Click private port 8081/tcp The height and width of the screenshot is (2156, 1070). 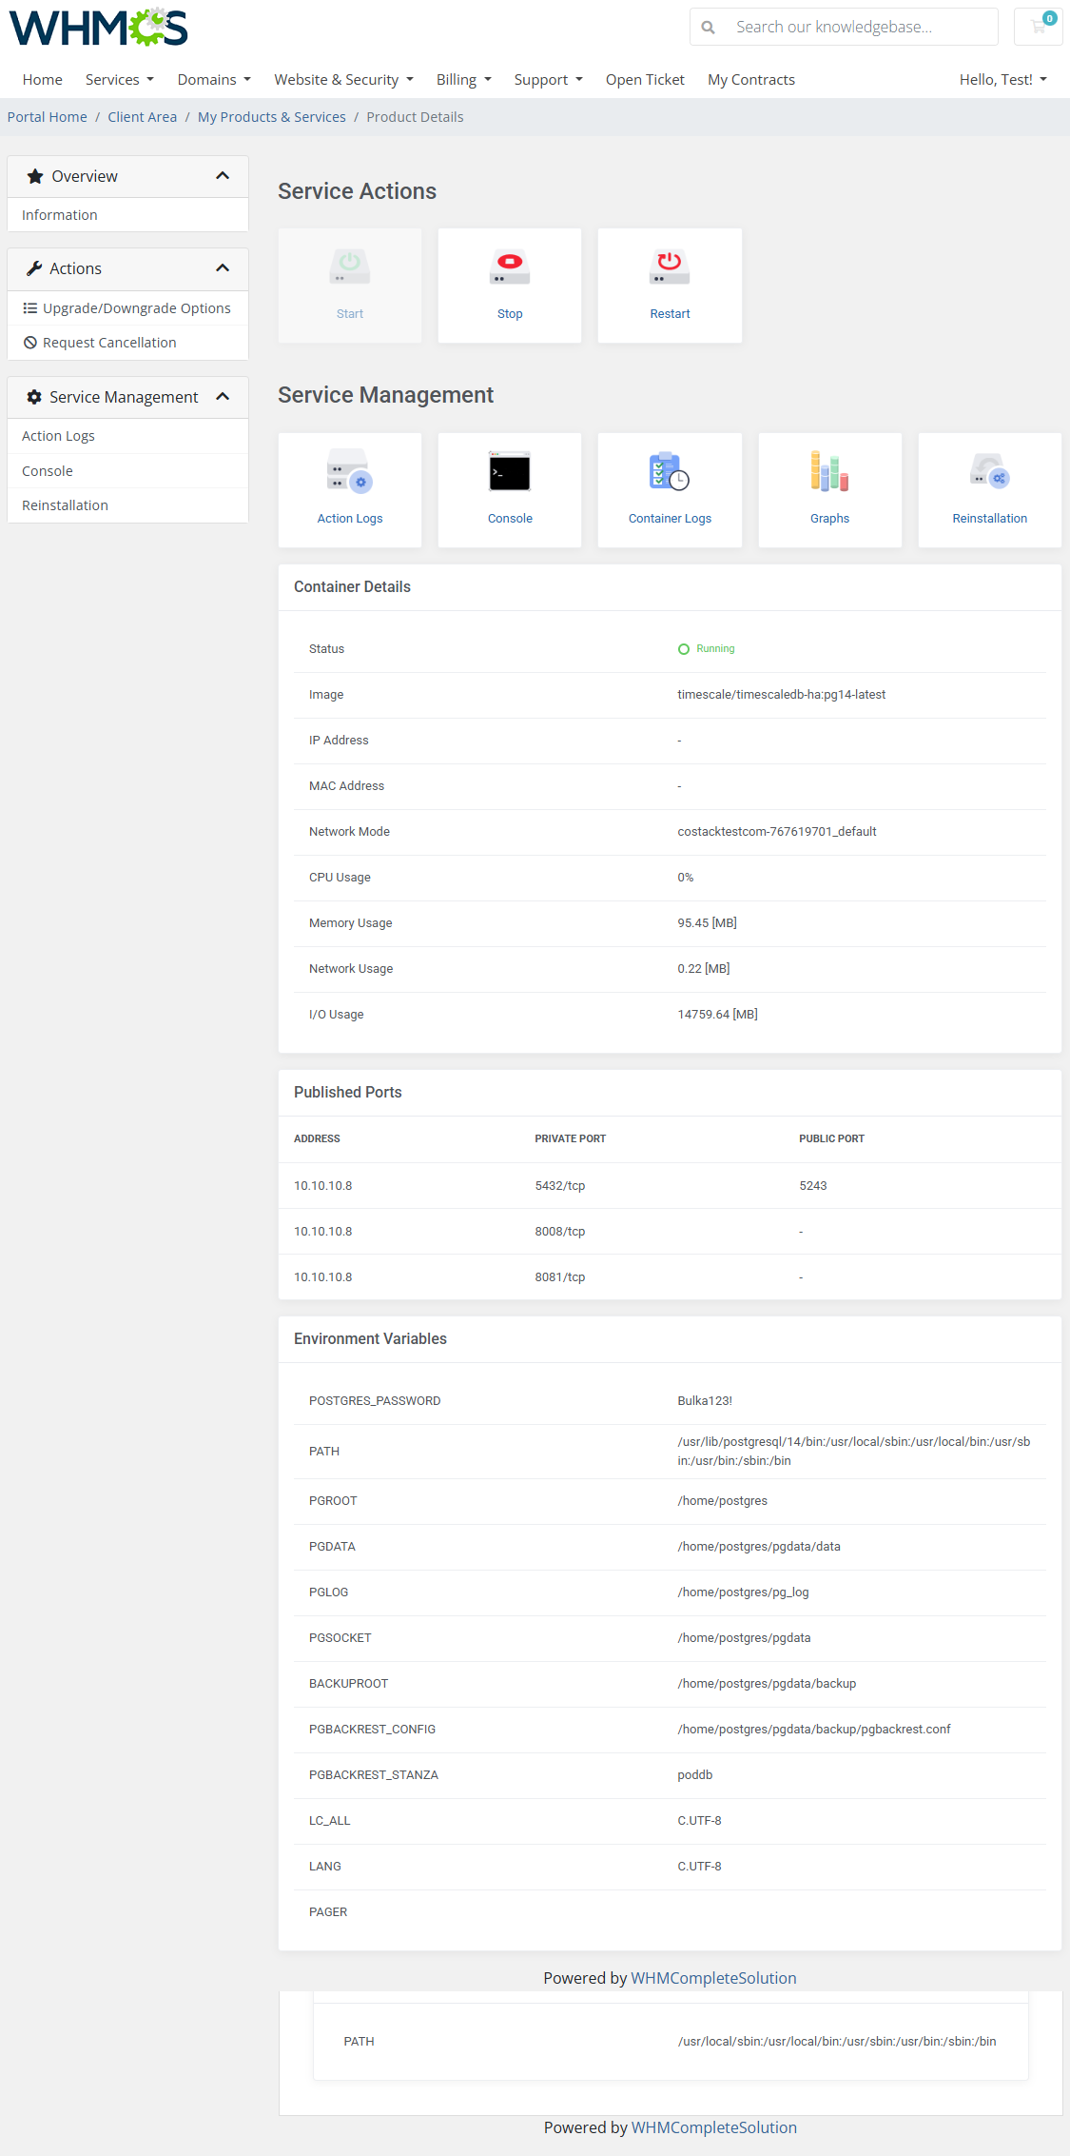[x=560, y=1277]
